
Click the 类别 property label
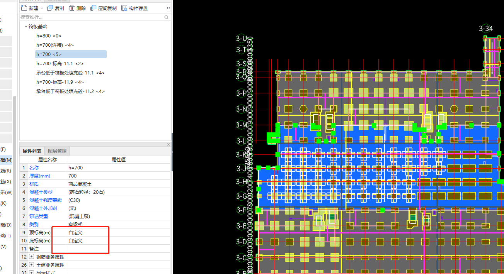pos(34,225)
